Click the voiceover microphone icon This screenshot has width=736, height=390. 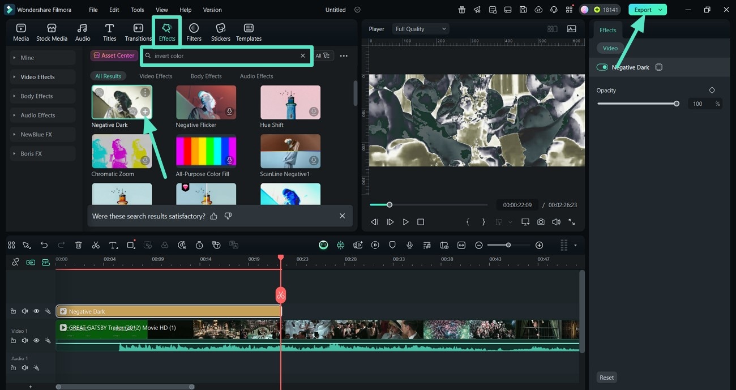[409, 245]
